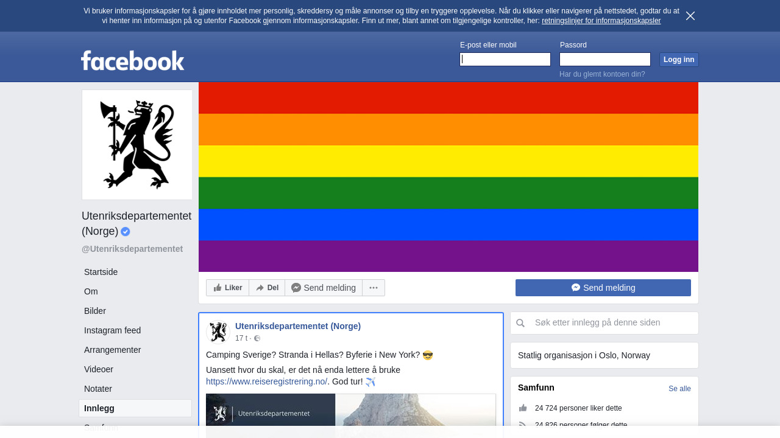
Task: Open the post image with Utenriksdepartementet banner
Action: coord(351,415)
